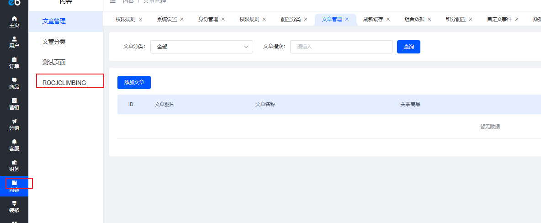Switch to the 配置分类 tab

(291, 19)
